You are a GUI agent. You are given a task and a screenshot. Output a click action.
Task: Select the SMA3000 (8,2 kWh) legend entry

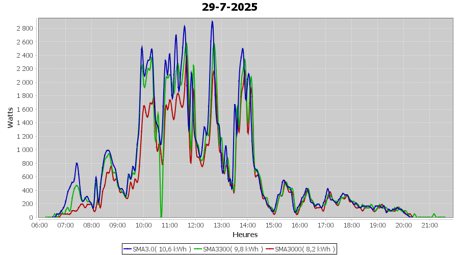(x=300, y=249)
